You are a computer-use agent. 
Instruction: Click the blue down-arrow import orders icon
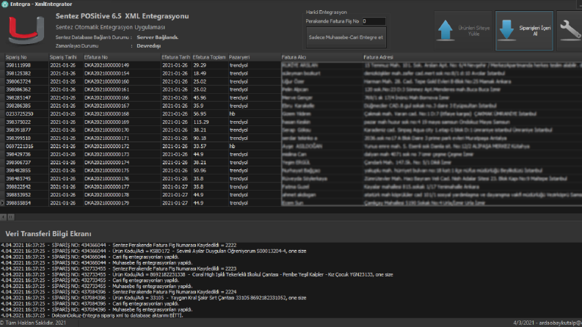coord(506,30)
